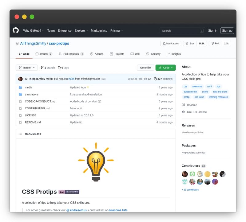The width and height of the screenshot is (246, 222).
Task: Open the Why GitHub? dropdown
Action: coord(34,30)
